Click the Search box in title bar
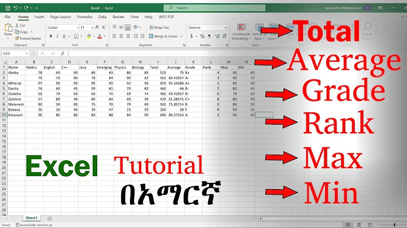Image resolution: width=407 pixels, height=228 pixels. pos(215,8)
